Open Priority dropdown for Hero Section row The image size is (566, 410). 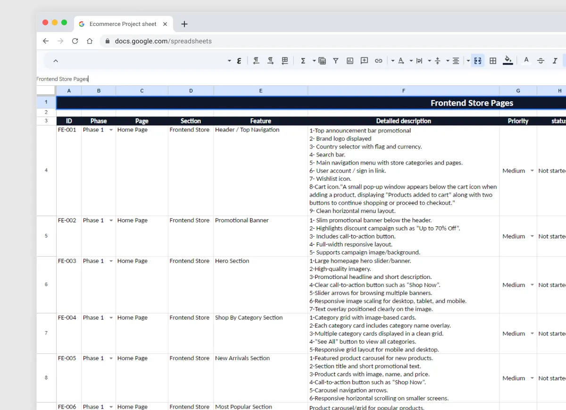click(532, 285)
